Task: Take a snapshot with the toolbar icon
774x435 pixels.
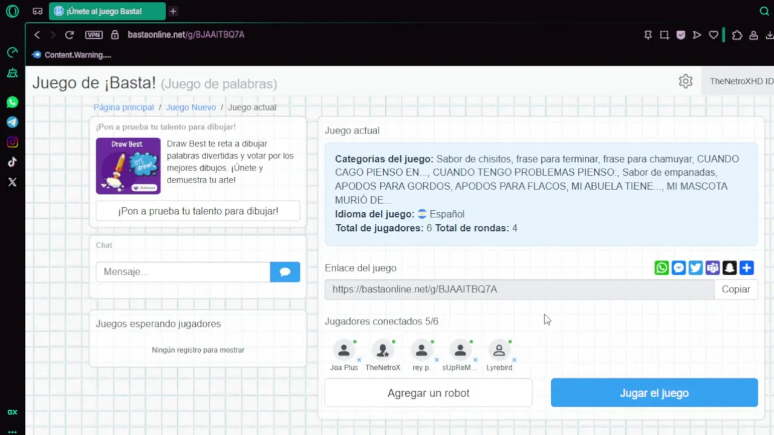Action: [x=664, y=35]
